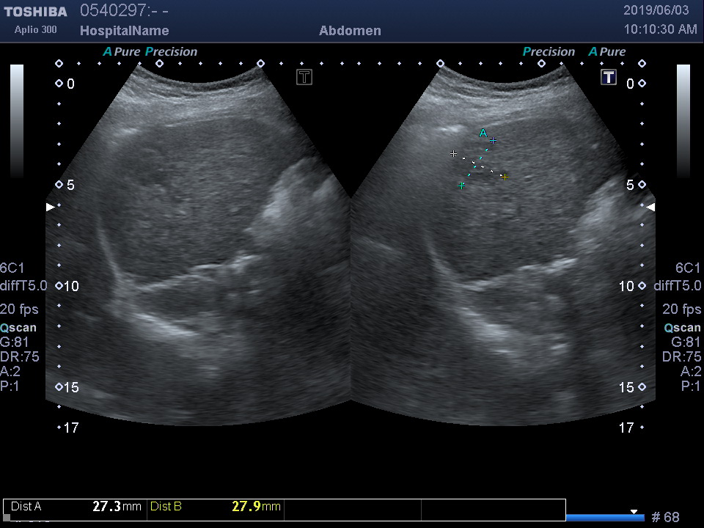Click the cine frame slider marker

[x=634, y=512]
